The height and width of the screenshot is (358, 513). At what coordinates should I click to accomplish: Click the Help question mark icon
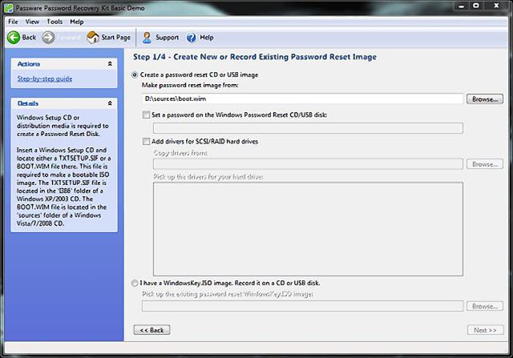coord(192,38)
